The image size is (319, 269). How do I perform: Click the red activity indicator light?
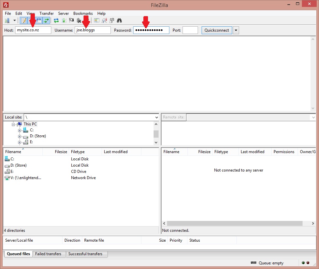pos(308,263)
